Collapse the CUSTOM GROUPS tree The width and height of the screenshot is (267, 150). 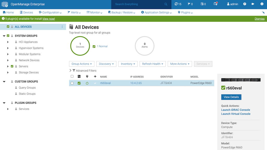[x=4, y=82]
